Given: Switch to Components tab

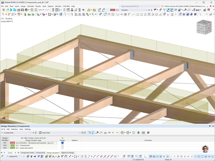Looking at the screenshot, I should [41, 153].
